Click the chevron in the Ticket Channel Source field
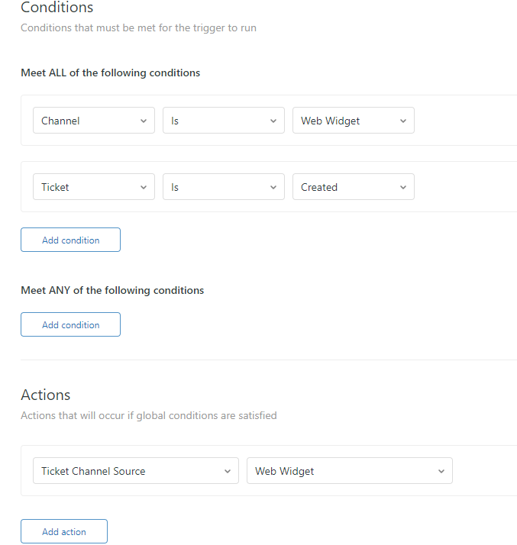This screenshot has width=517, height=545. click(228, 471)
